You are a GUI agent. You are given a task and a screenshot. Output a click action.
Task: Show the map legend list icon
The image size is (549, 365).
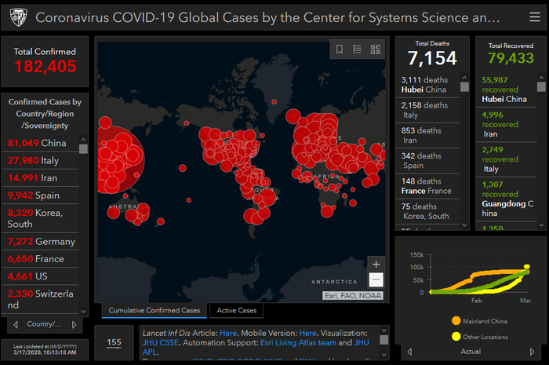click(x=358, y=49)
